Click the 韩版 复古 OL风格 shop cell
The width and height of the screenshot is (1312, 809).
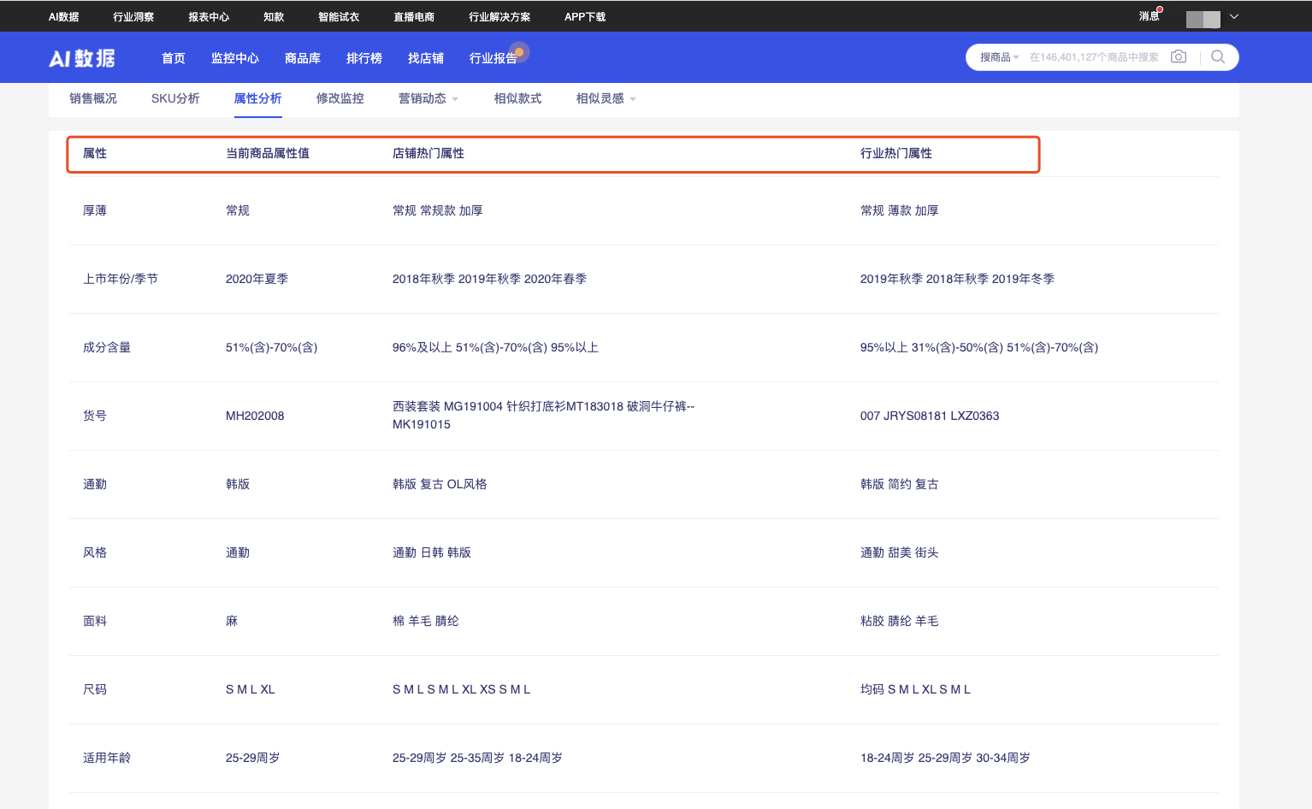click(x=440, y=484)
